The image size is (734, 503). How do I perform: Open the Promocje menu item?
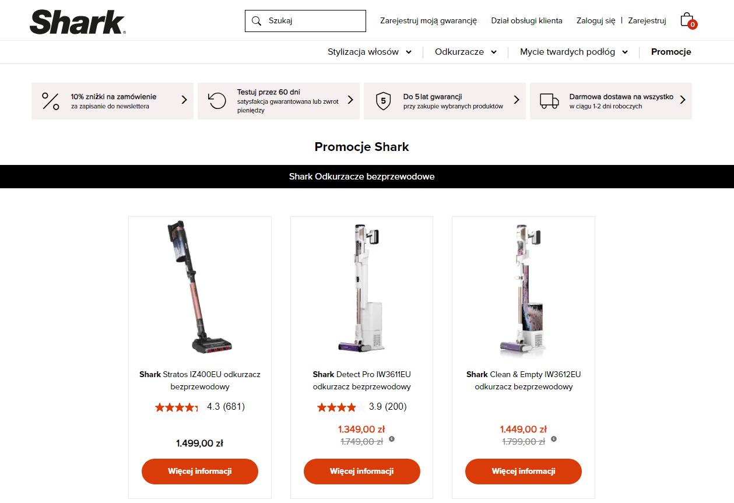coord(671,52)
